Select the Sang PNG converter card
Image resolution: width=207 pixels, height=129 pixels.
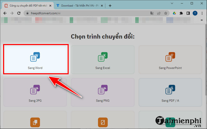click(x=103, y=92)
